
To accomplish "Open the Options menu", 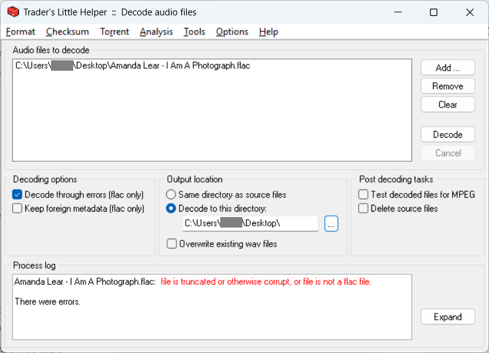I will 232,32.
